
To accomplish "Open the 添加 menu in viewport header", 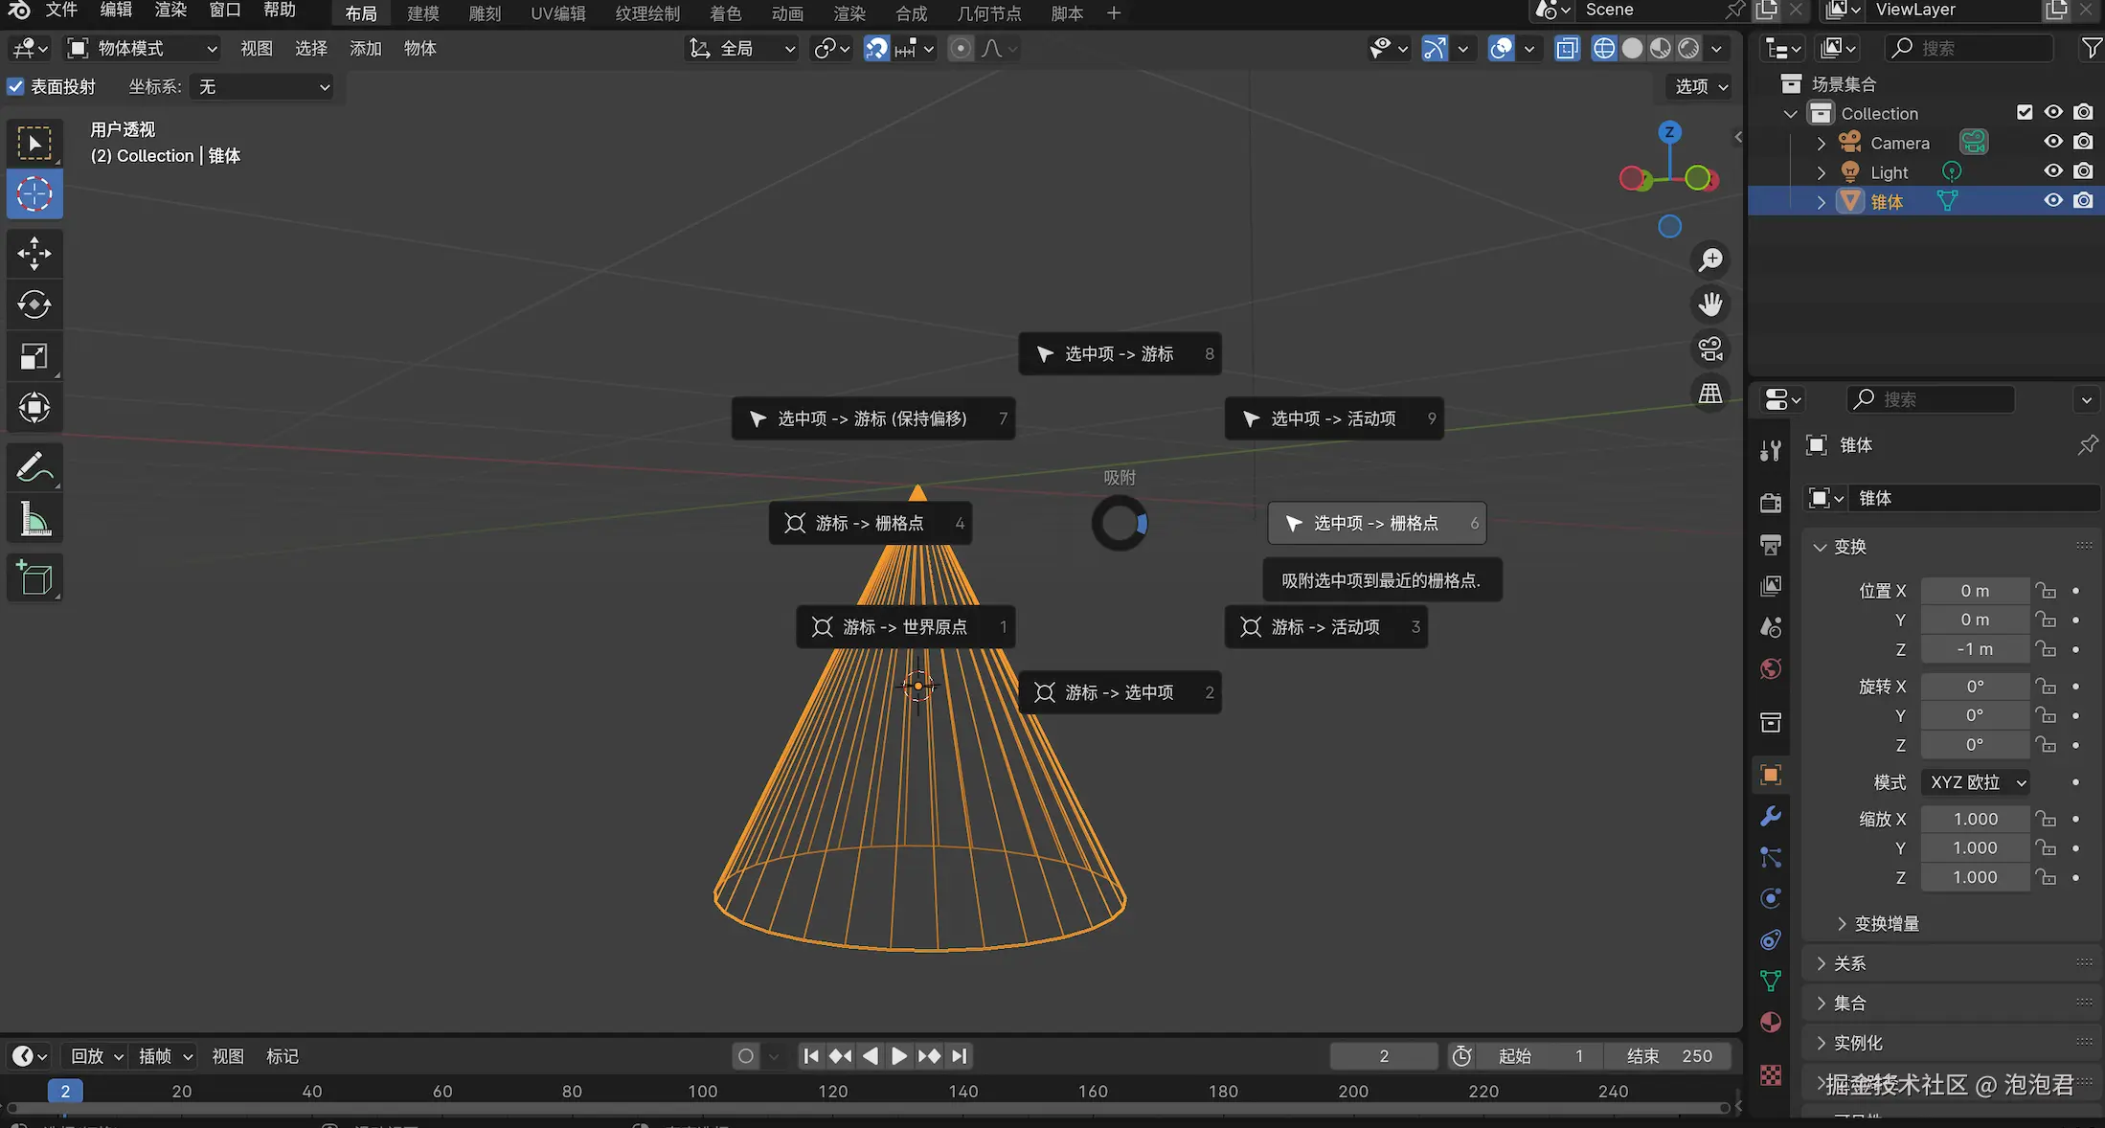I will point(366,48).
